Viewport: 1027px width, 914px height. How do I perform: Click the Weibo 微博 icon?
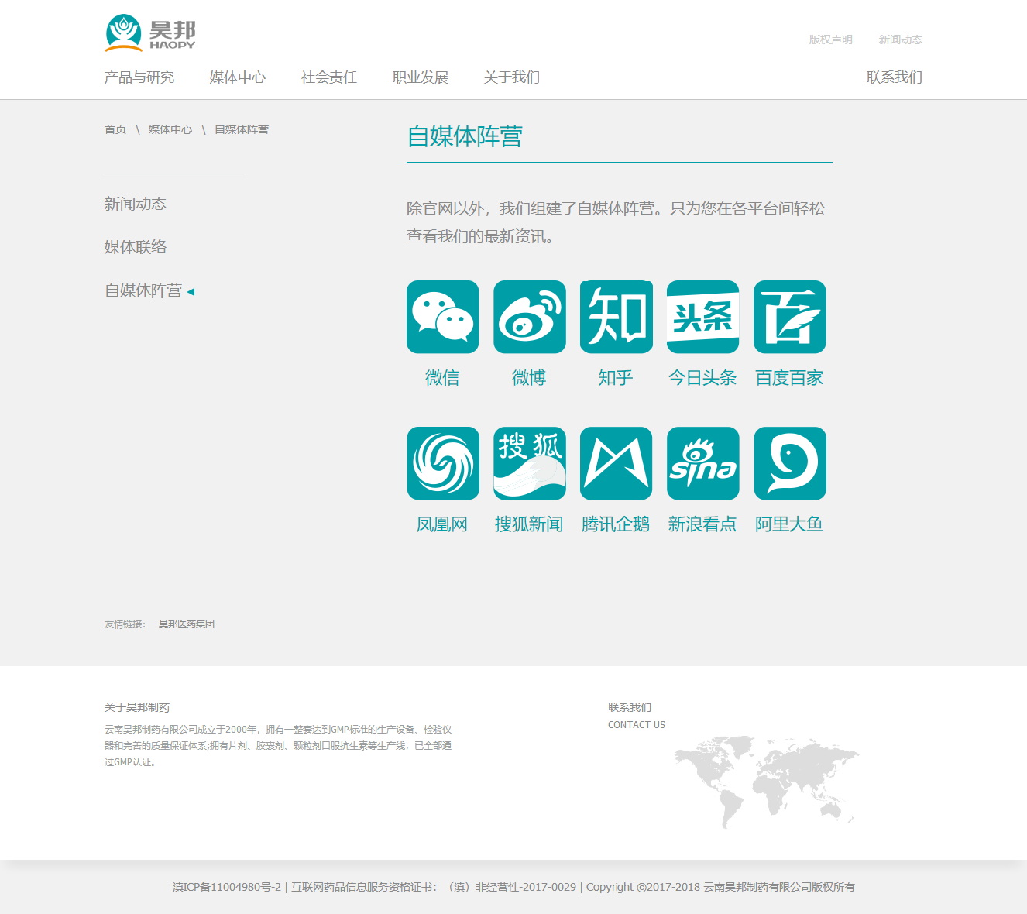point(529,317)
